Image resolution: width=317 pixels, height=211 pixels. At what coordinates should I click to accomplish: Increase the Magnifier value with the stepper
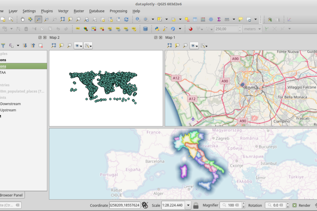243,204
